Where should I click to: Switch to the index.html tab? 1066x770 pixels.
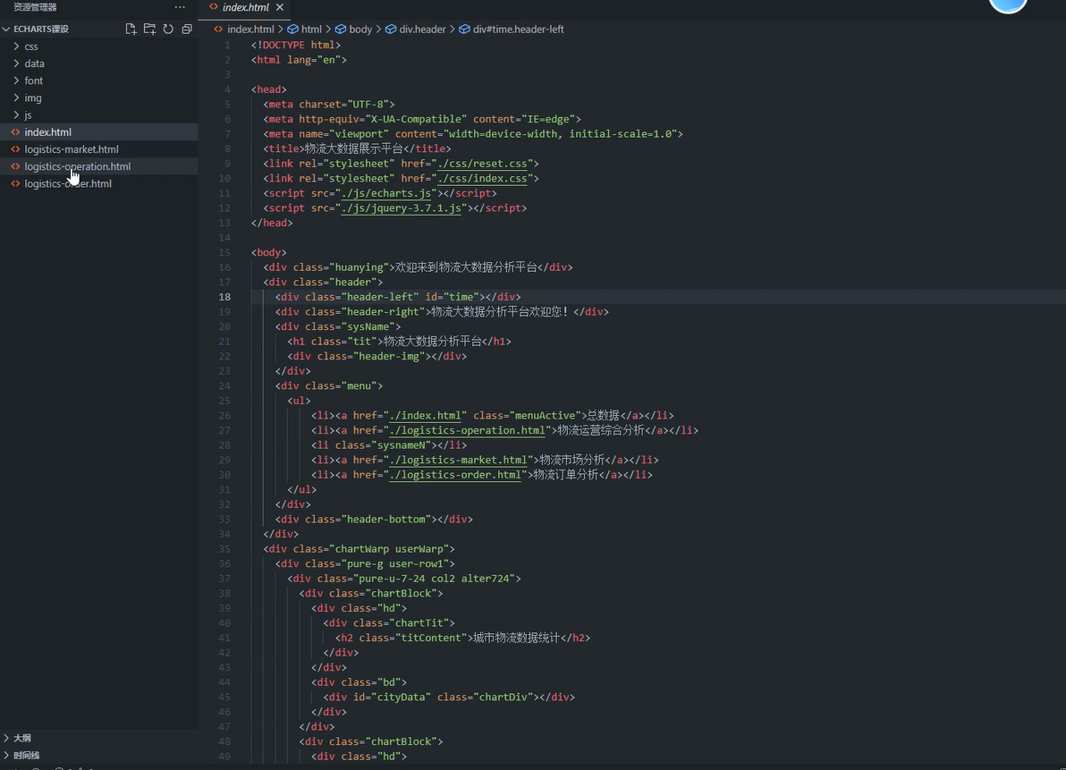point(244,7)
